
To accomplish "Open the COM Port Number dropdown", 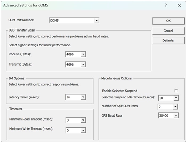I will (x=97, y=21).
